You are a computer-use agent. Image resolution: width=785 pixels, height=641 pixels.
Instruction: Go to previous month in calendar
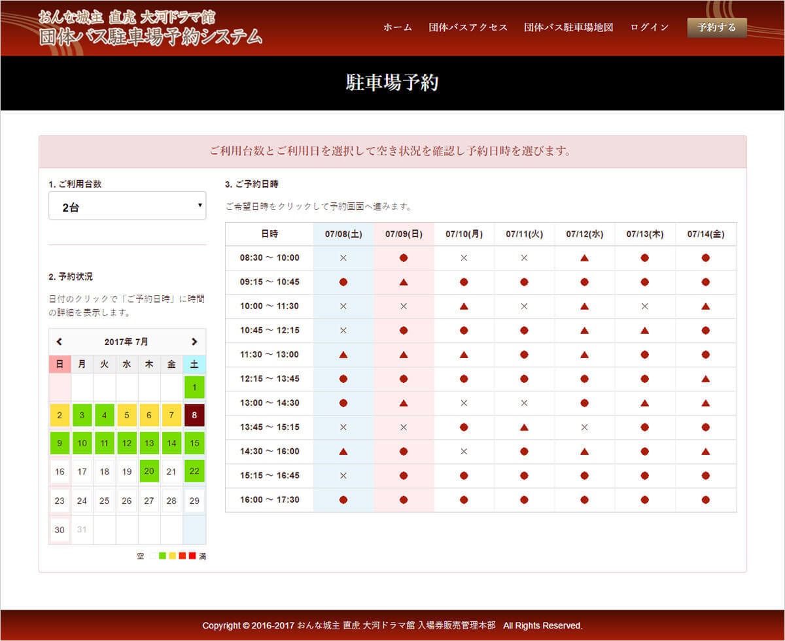point(60,342)
